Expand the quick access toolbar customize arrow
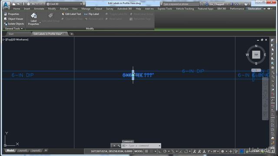 (x=84, y=4)
